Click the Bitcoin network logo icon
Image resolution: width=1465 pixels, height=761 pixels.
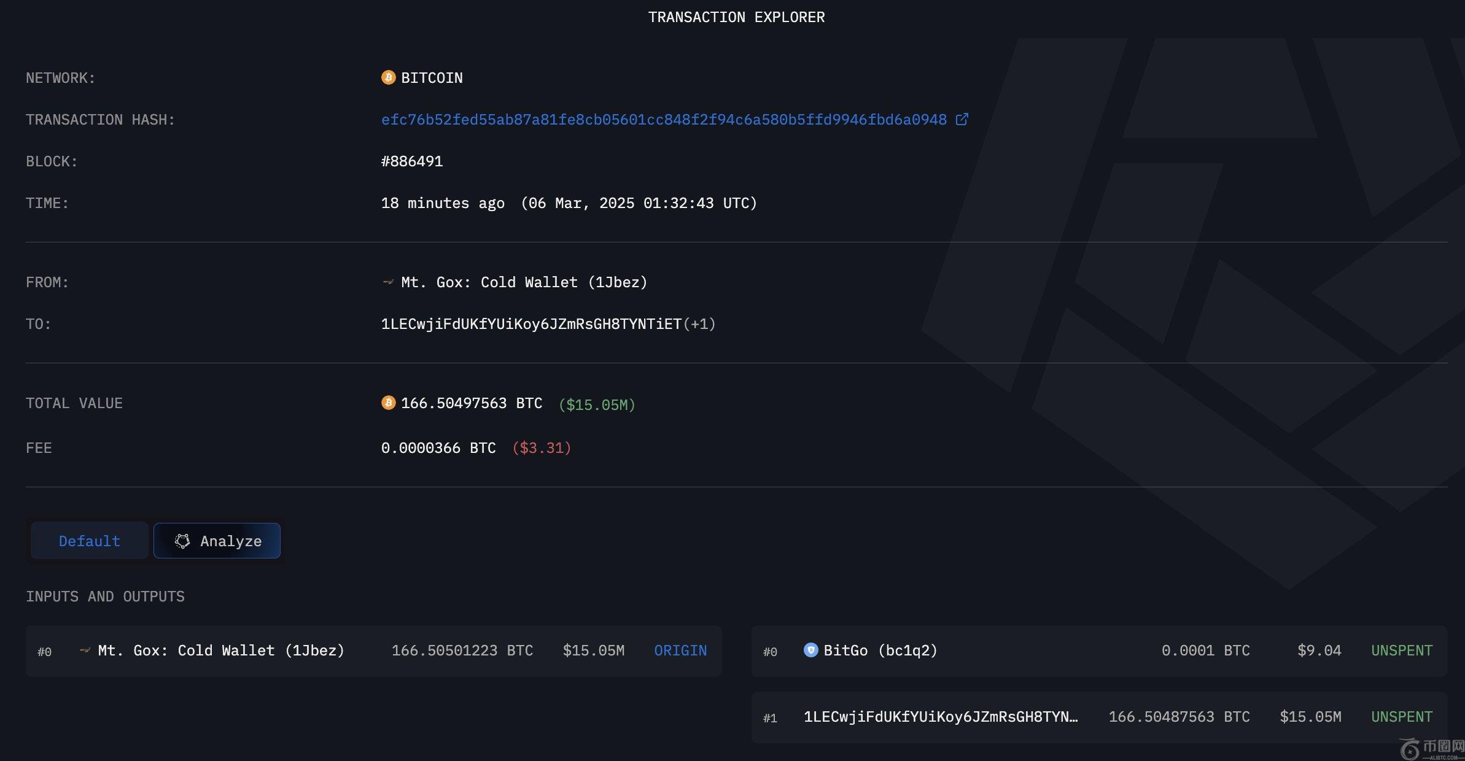(388, 77)
